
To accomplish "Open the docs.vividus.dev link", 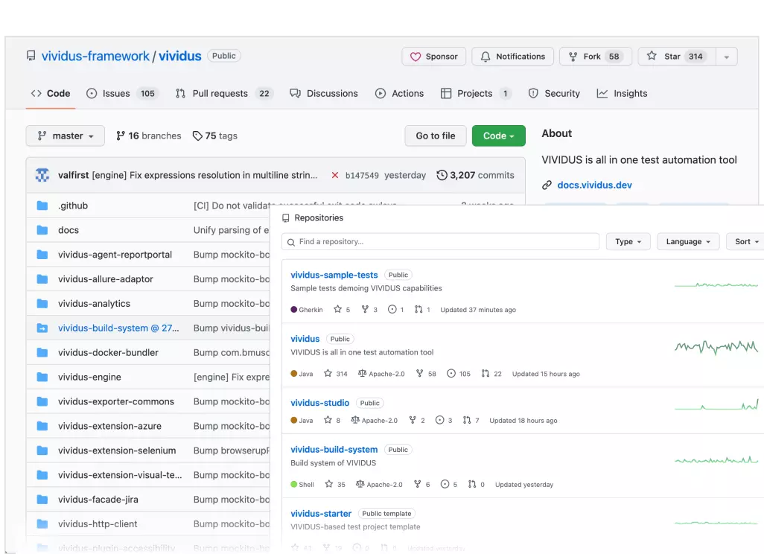I will (594, 185).
